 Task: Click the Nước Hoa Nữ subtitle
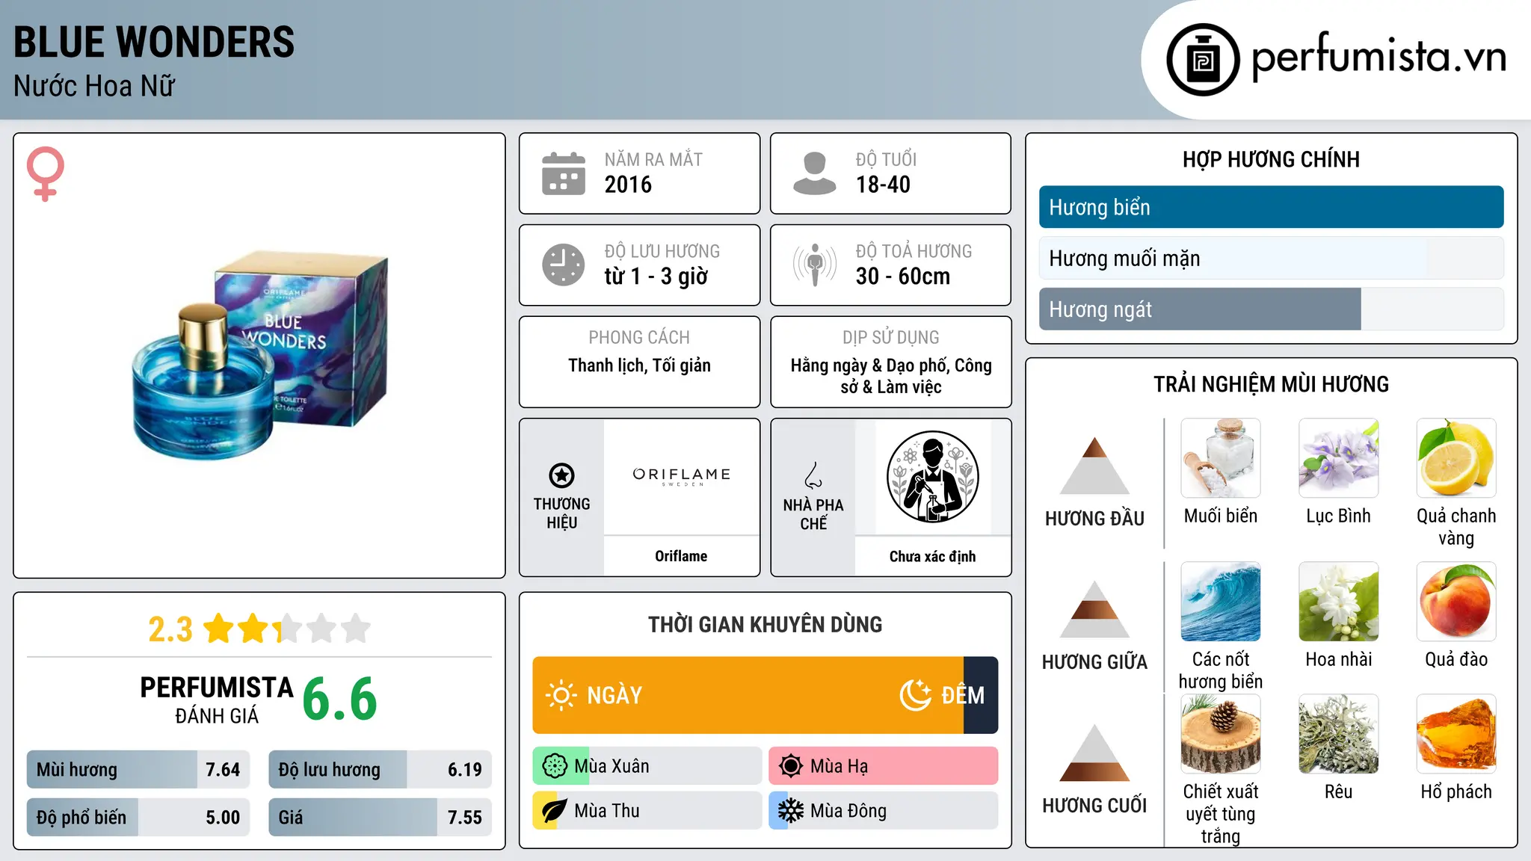coord(94,86)
